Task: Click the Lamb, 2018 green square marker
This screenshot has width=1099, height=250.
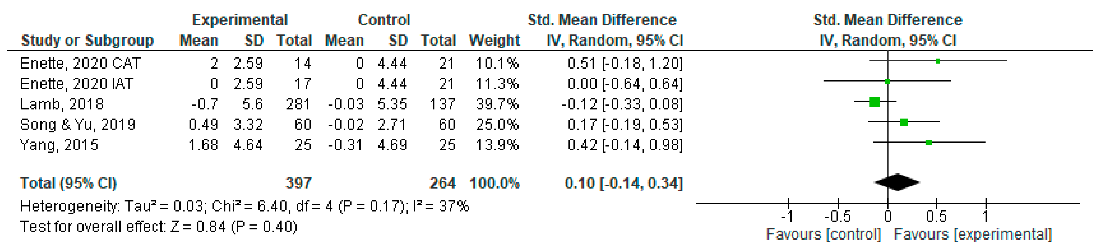Action: (874, 102)
